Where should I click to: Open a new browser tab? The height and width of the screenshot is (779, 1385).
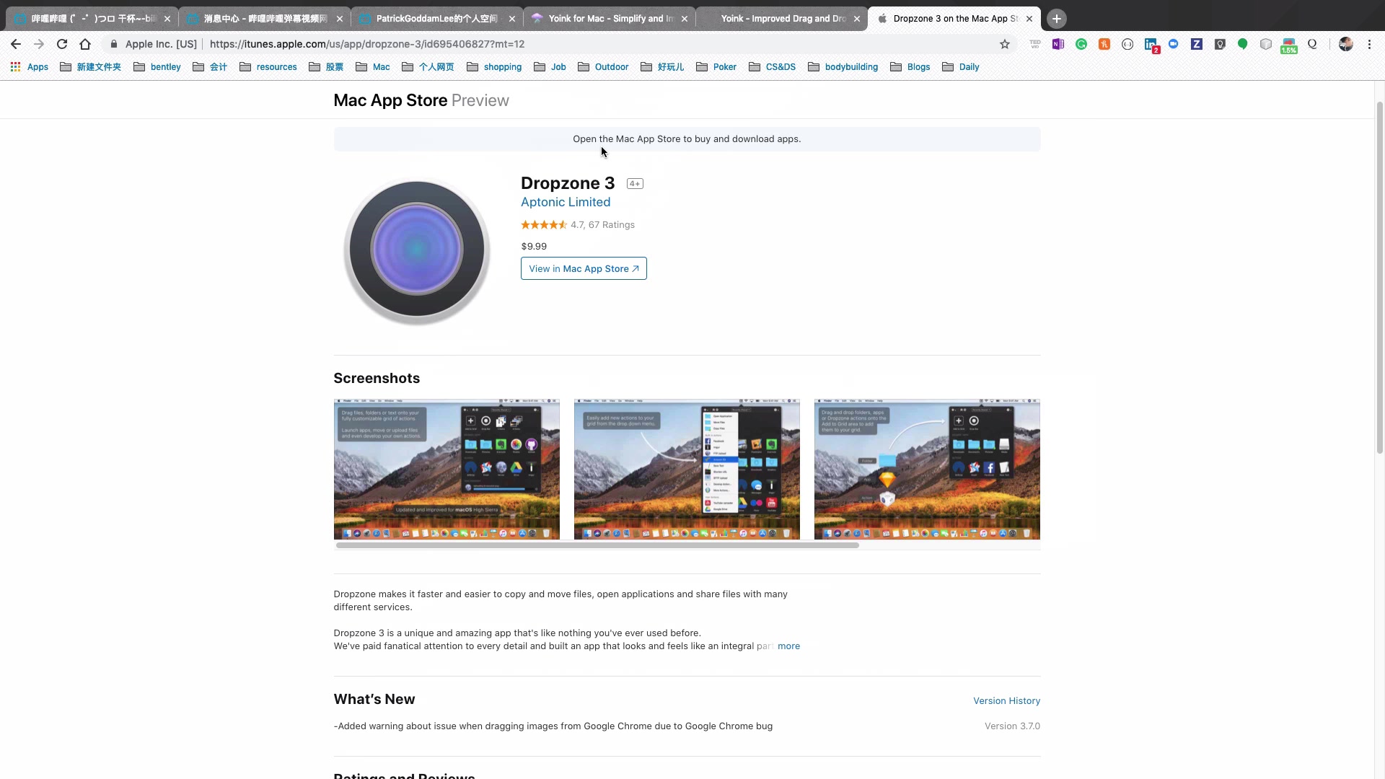[1057, 19]
